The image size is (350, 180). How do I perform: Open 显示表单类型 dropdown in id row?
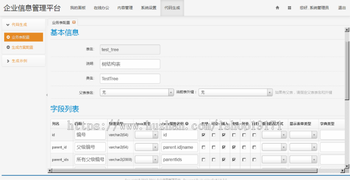[303, 135]
